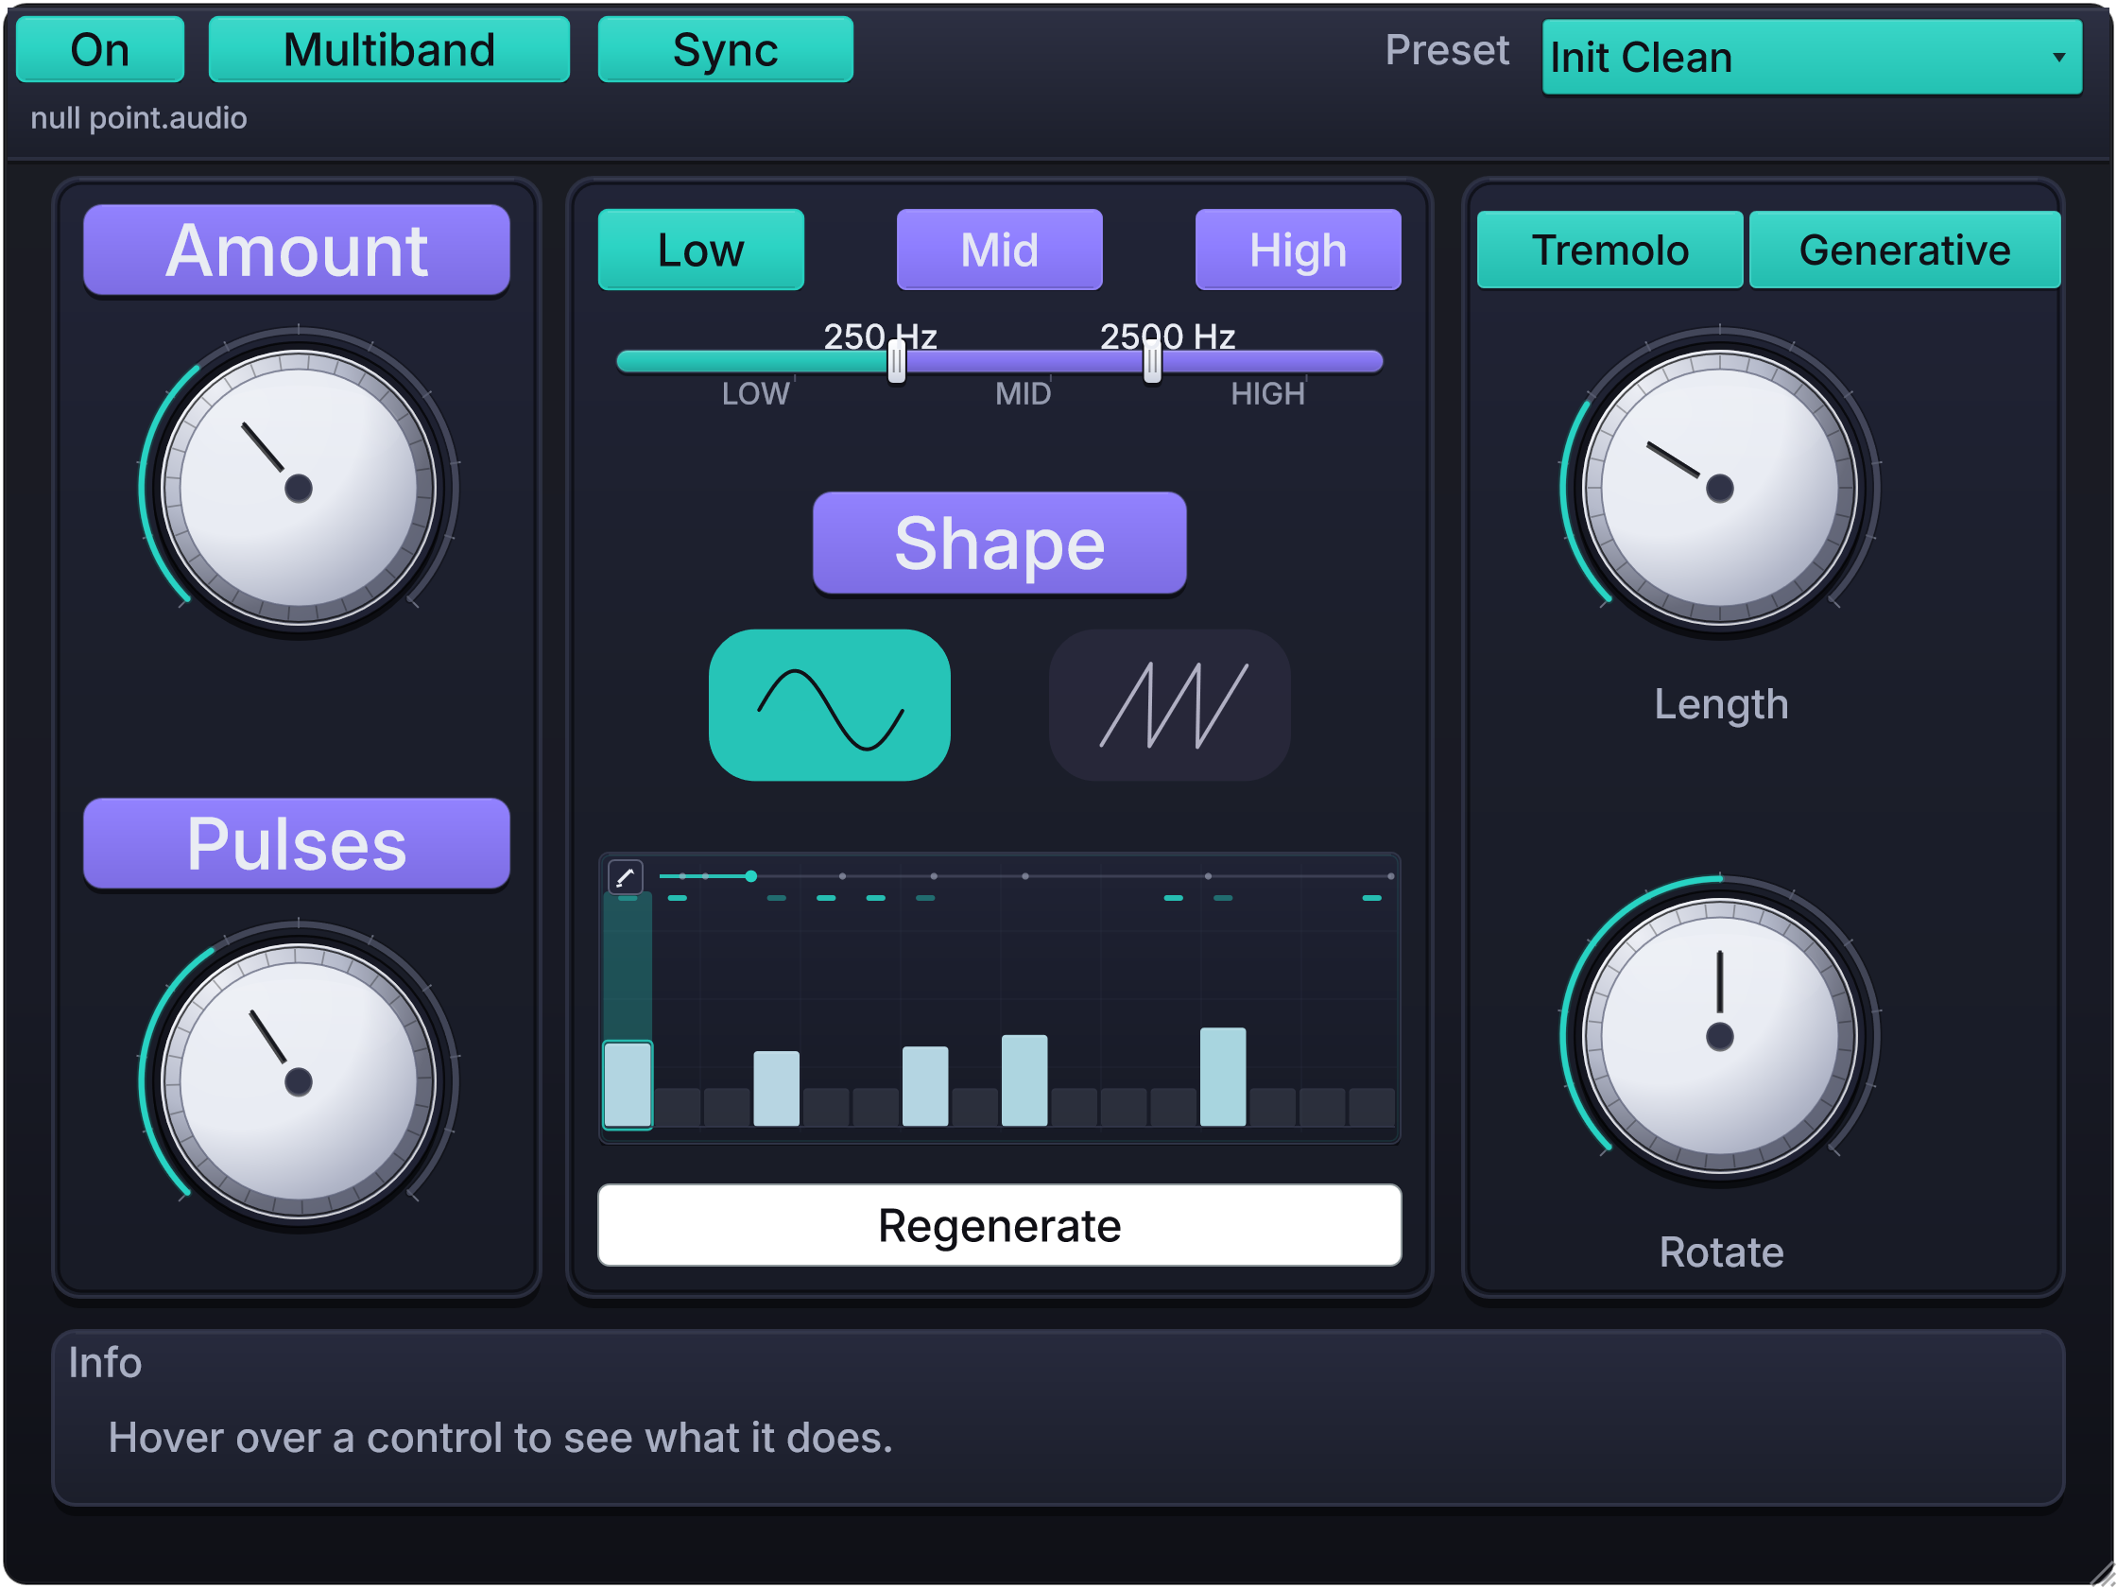This screenshot has width=2117, height=1588.
Task: Open the Preset dropdown showing Init Clean
Action: tap(1812, 58)
